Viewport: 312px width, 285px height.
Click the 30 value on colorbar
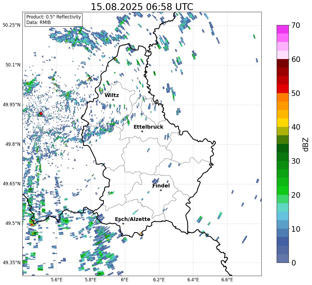(x=296, y=161)
